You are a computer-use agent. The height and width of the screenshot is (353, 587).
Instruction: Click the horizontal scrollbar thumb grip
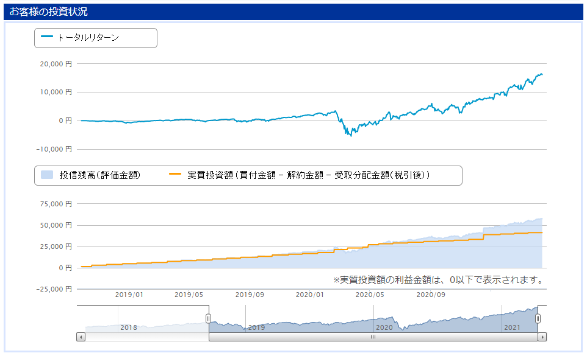(x=373, y=337)
